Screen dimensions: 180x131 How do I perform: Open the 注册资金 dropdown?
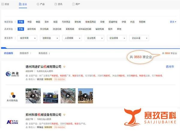[50, 38]
